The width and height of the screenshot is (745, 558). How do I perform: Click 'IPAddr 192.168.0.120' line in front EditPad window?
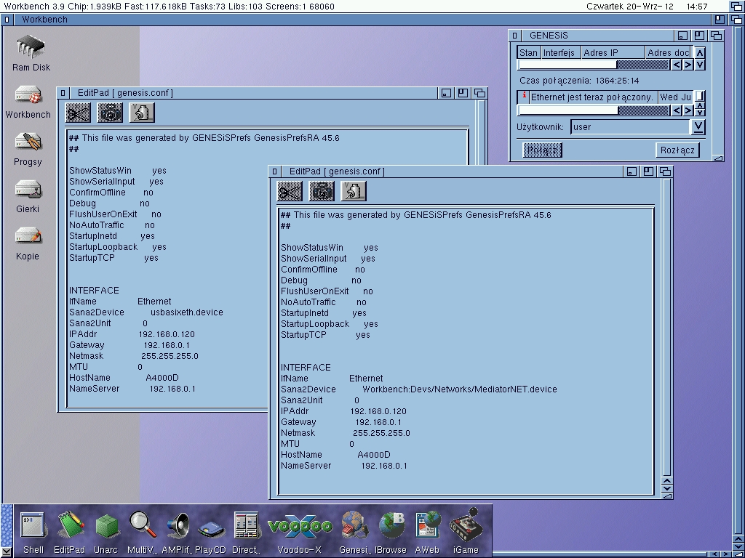tap(343, 411)
